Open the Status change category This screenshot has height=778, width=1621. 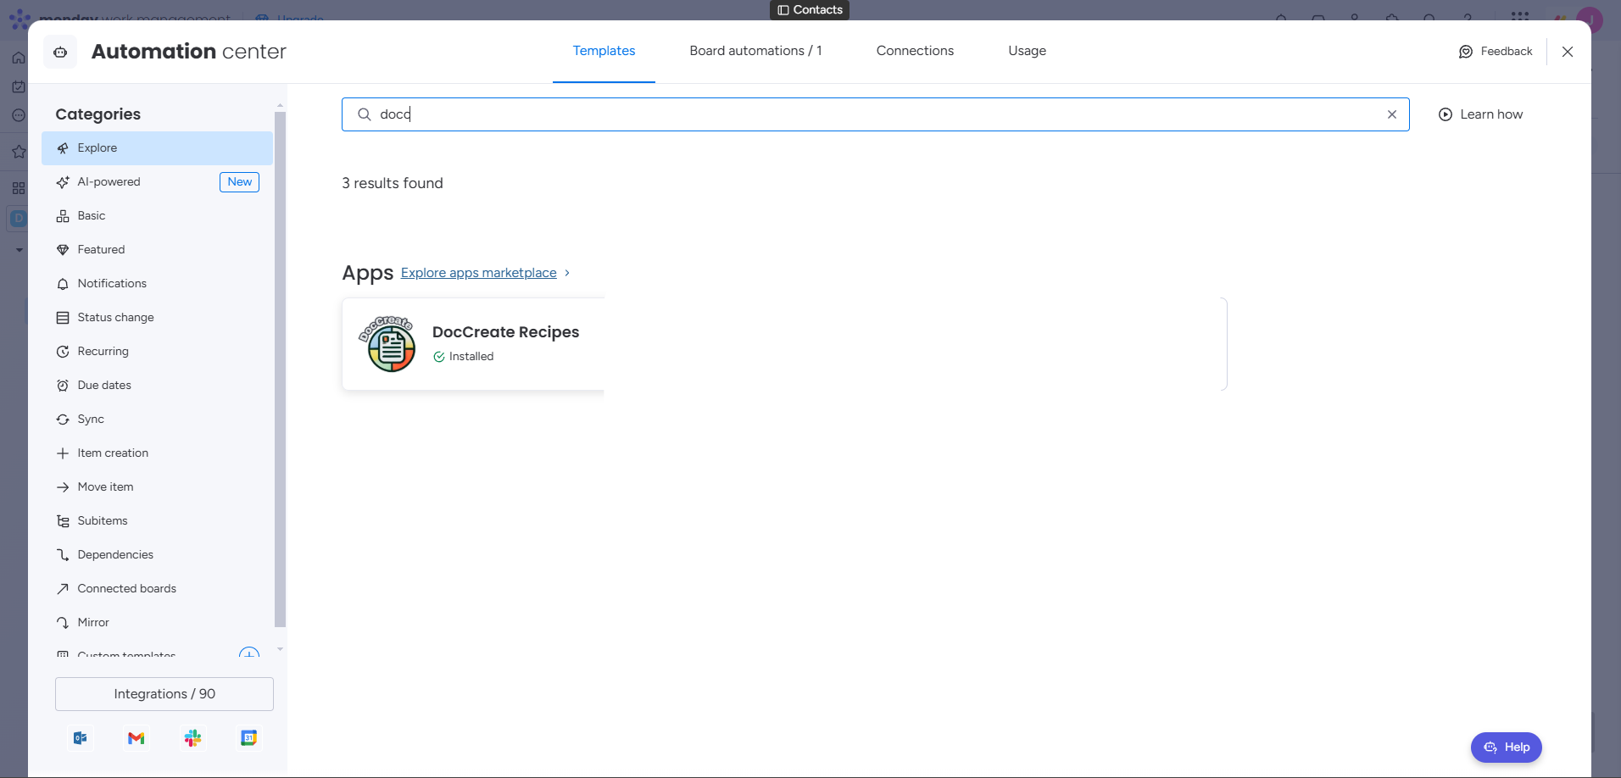pyautogui.click(x=157, y=318)
